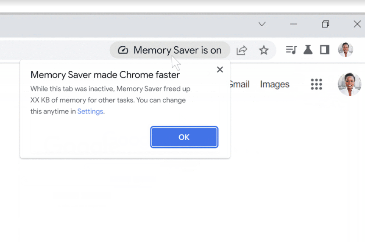This screenshot has height=242, width=365.
Task: Close the Chrome window
Action: pyautogui.click(x=357, y=24)
